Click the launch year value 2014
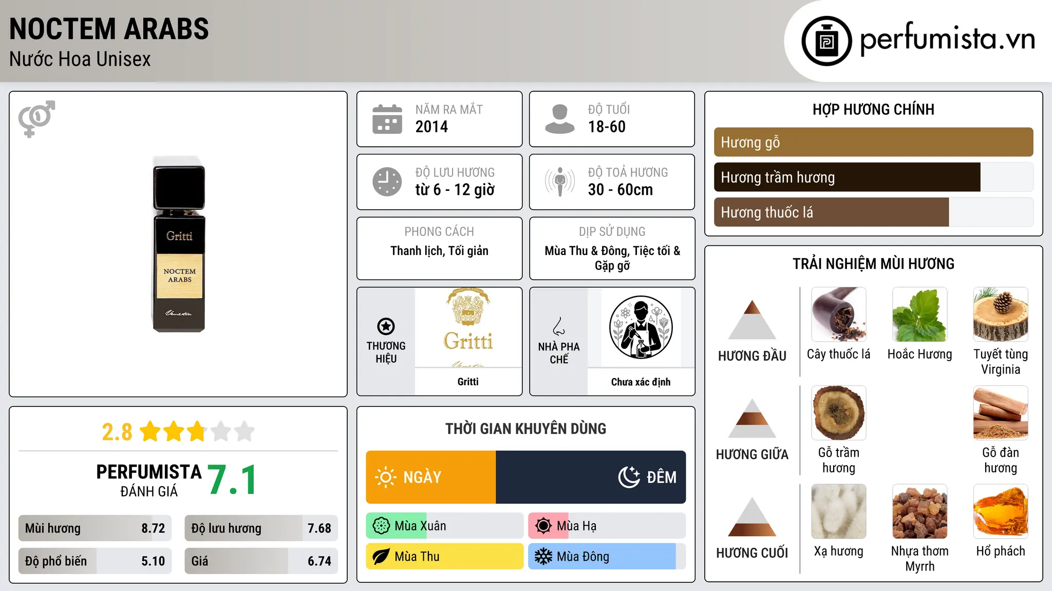The width and height of the screenshot is (1052, 591). tap(431, 127)
